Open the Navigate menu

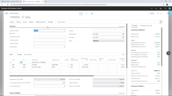(51, 22)
